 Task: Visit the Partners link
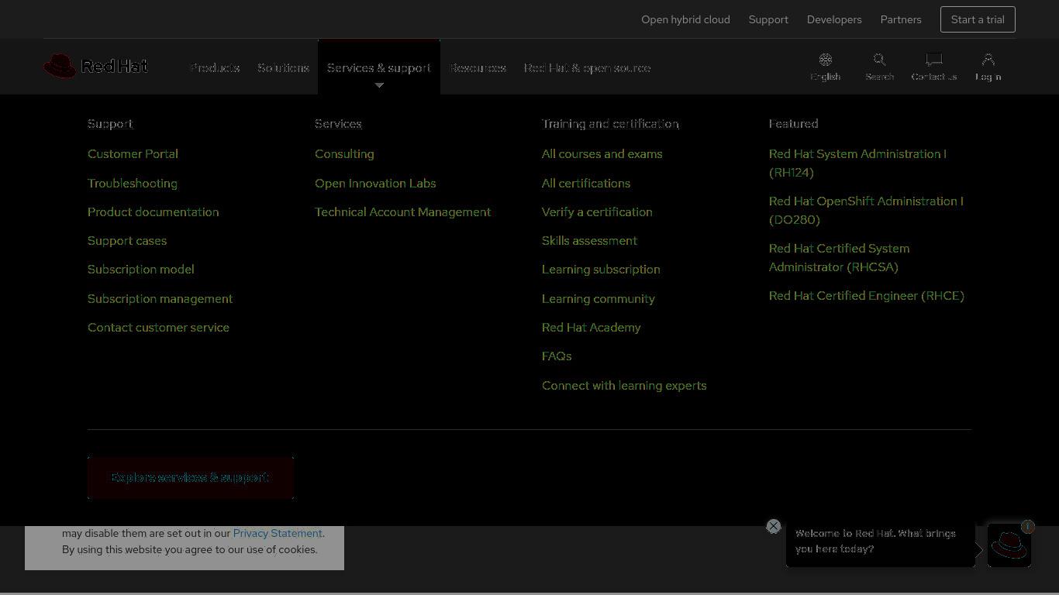coord(901,19)
